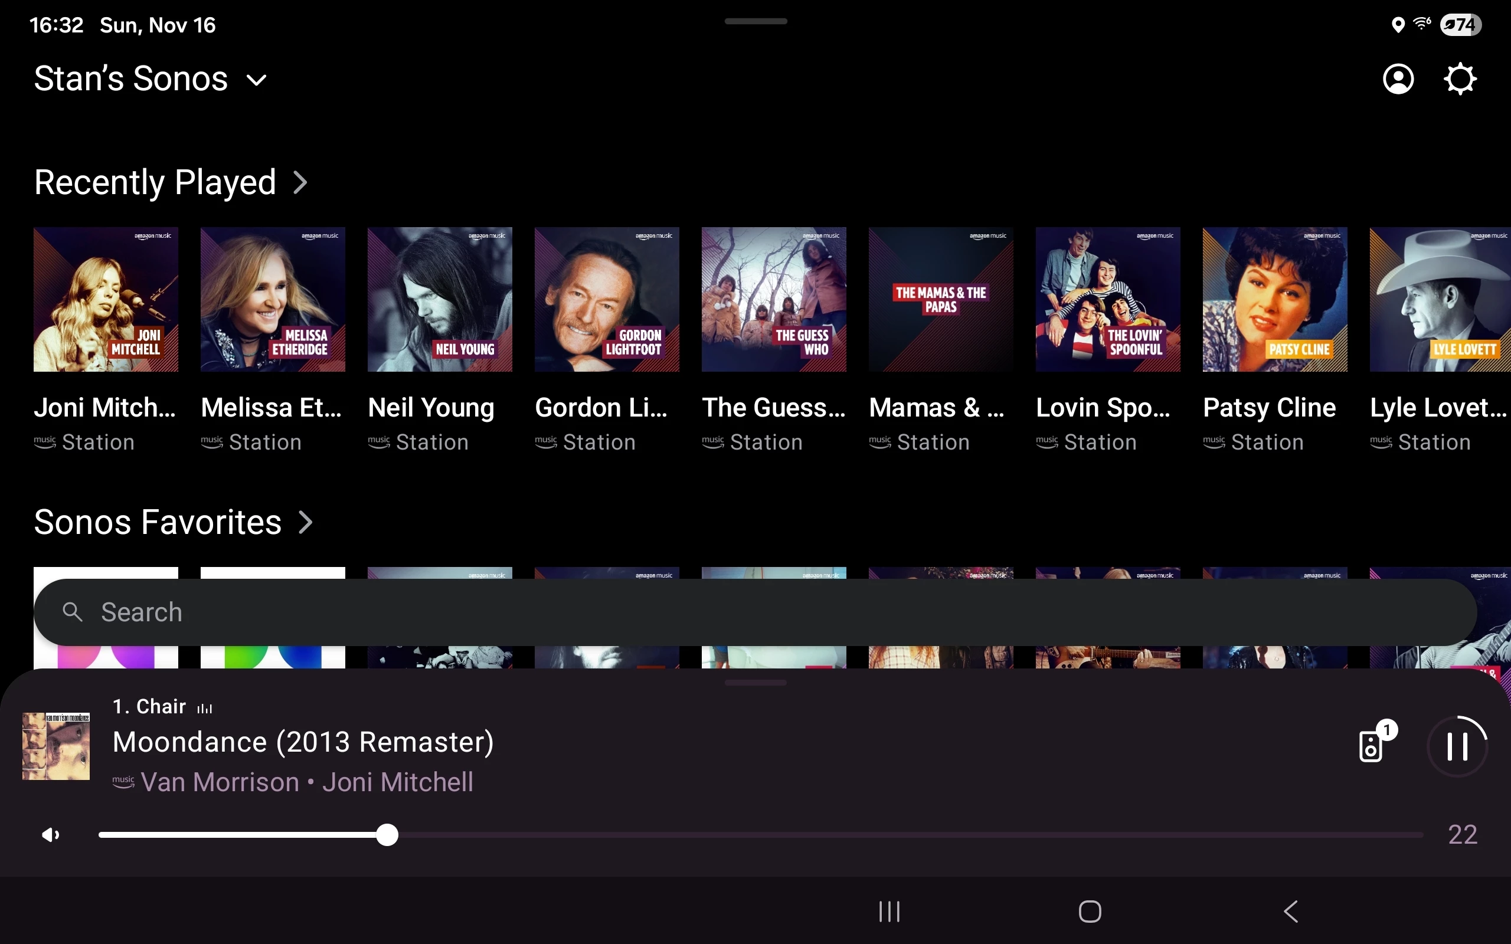Viewport: 1511px width, 944px height.
Task: Open the Neil Young station
Action: coord(440,300)
